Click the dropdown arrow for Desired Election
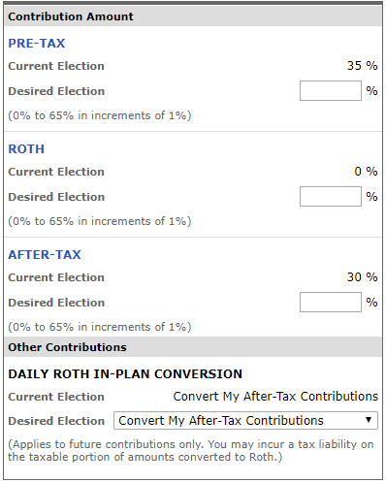 pos(369,420)
